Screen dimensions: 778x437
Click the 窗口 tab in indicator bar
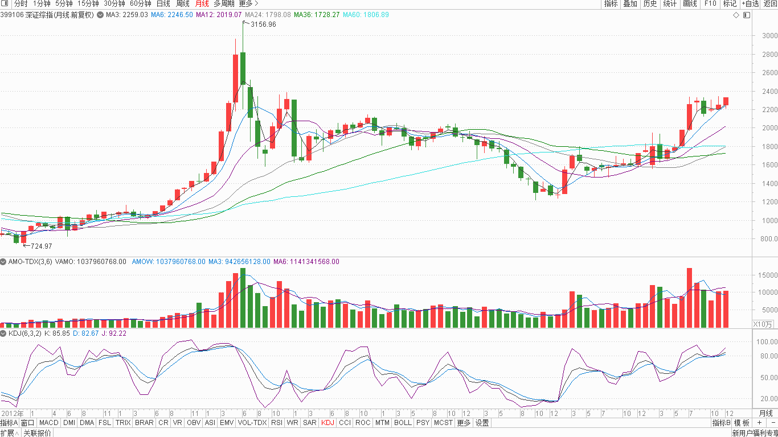28,423
